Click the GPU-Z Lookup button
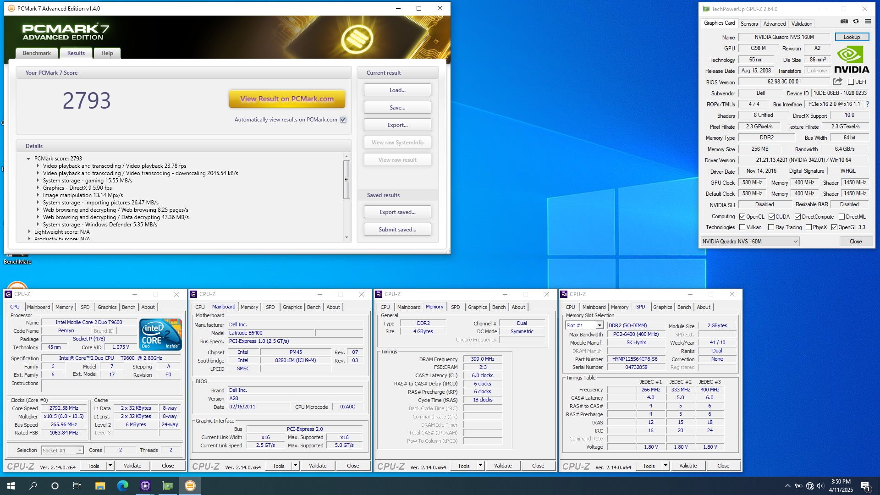The image size is (880, 495). [852, 37]
